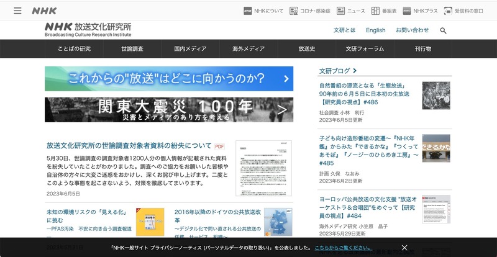
Task: Open the document thumbnail for lost-documents notice
Action: click(264, 168)
